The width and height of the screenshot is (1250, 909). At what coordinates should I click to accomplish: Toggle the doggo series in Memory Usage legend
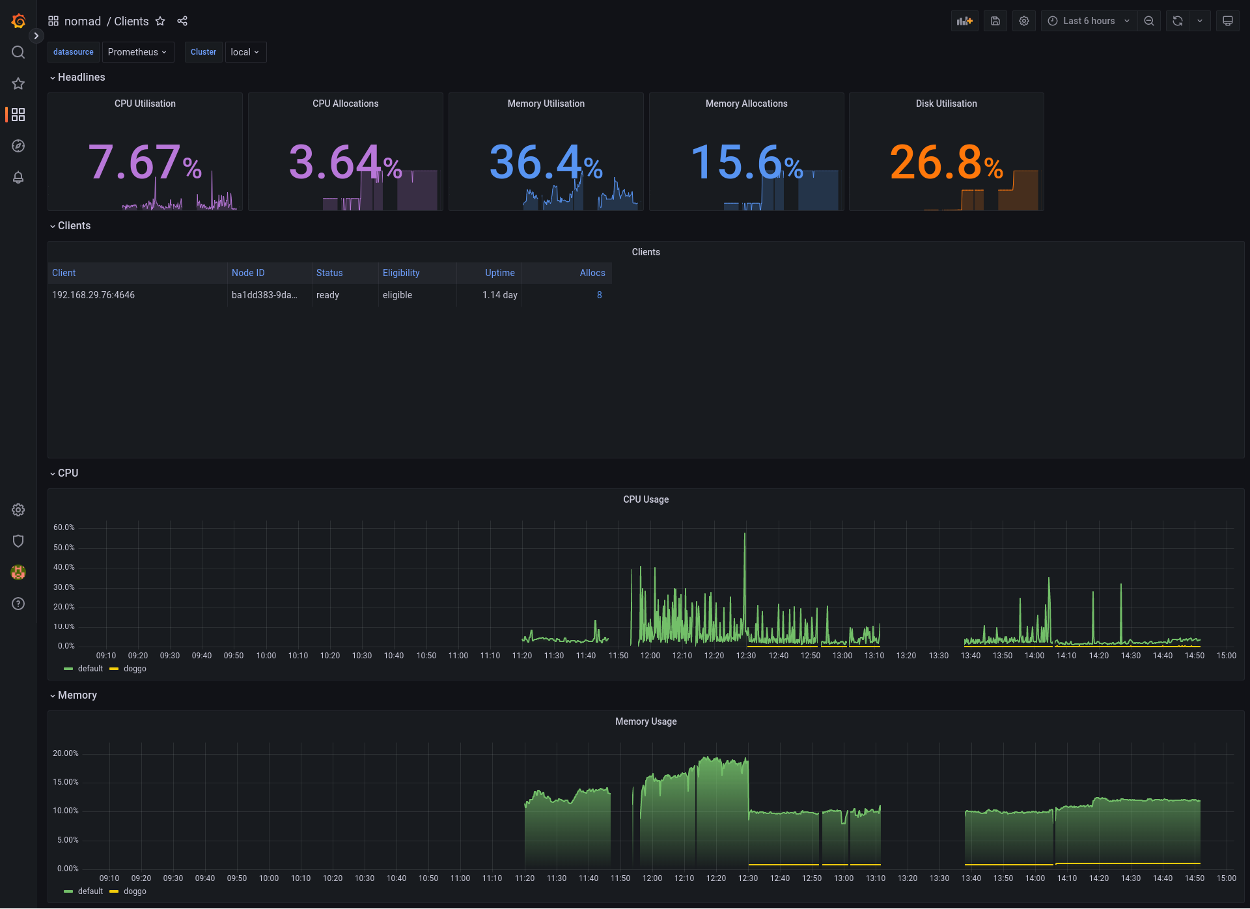[x=134, y=891]
